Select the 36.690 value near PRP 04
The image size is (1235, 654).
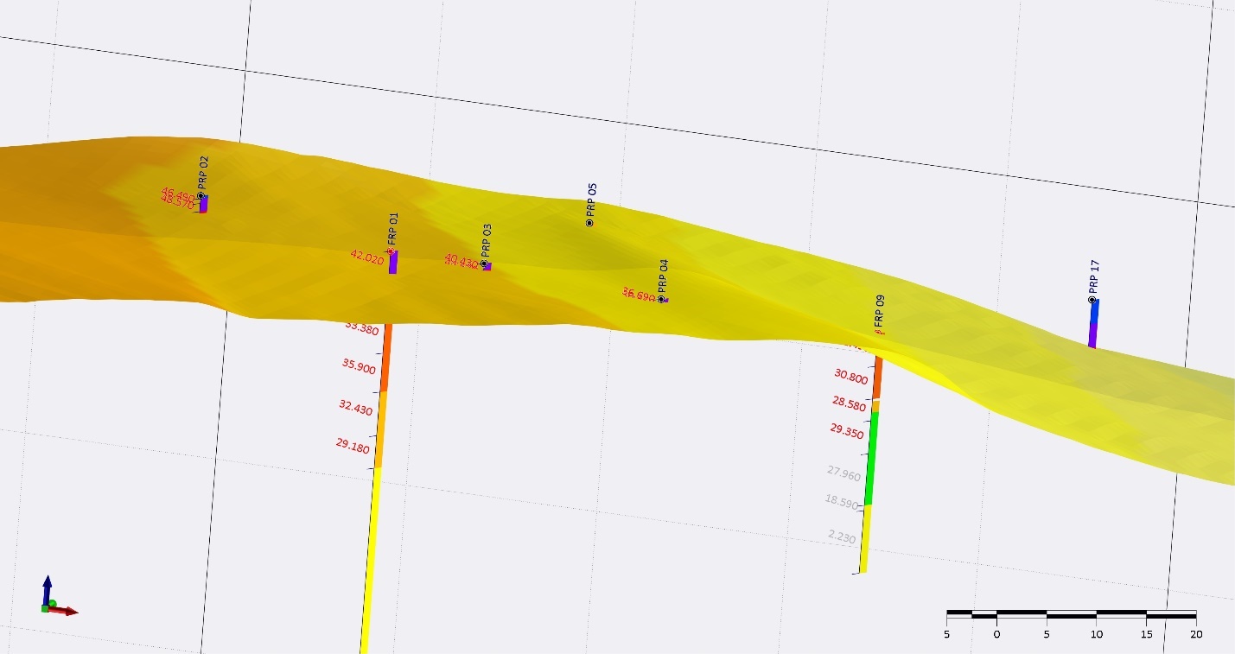[x=639, y=295]
